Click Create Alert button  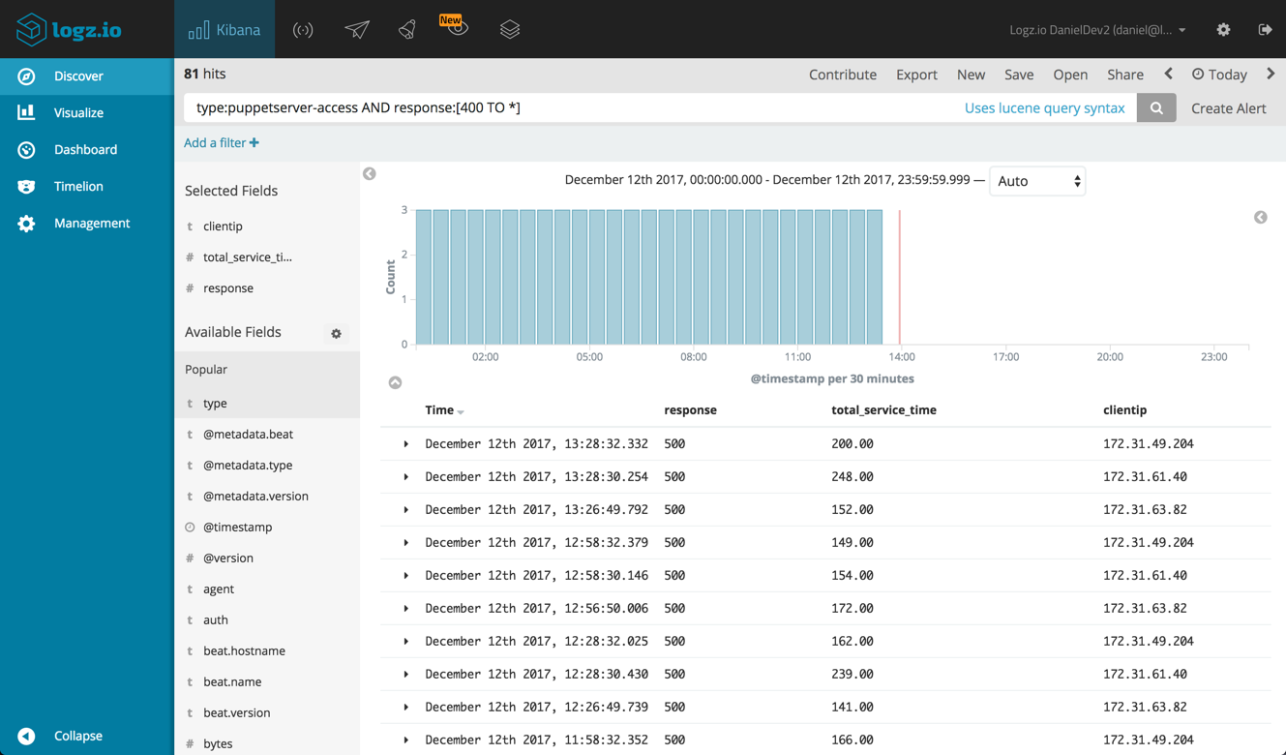coord(1228,108)
